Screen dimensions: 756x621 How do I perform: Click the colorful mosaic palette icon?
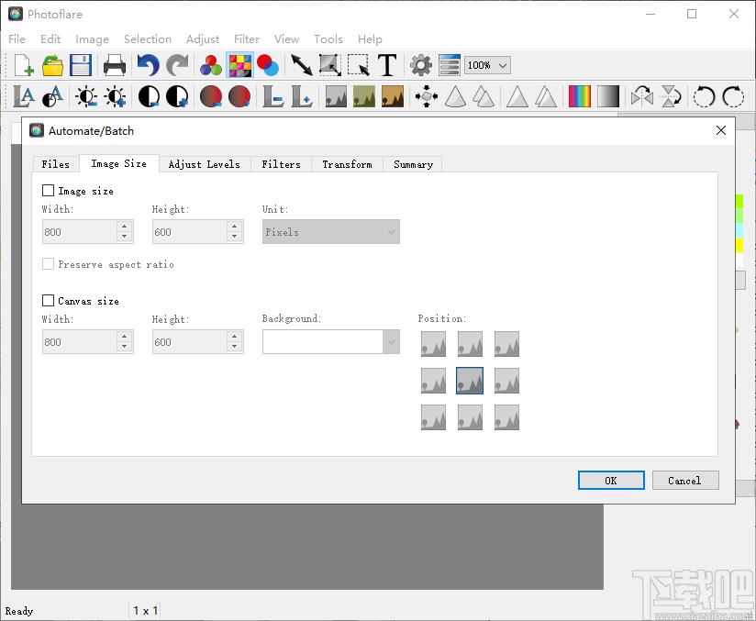tap(239, 65)
